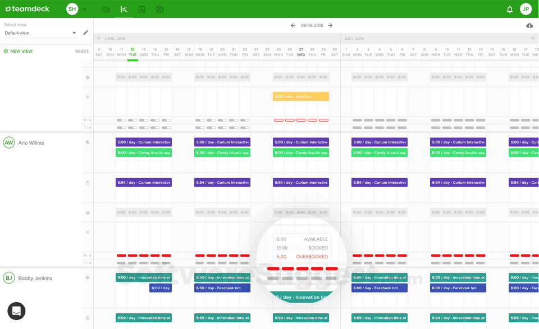Click the JUNE, 2018 month label
This screenshot has height=329, width=539.
click(x=115, y=39)
